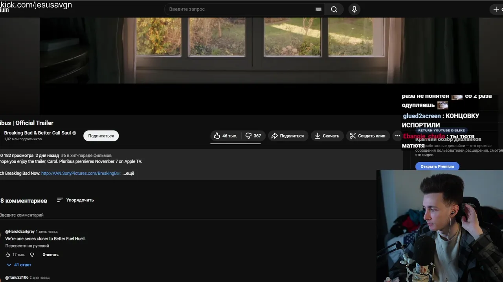Like the video with thumbs up

(x=226, y=136)
